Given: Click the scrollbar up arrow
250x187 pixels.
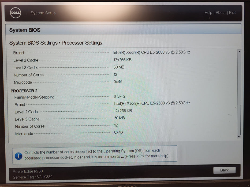Looking at the screenshot, I should (239, 52).
